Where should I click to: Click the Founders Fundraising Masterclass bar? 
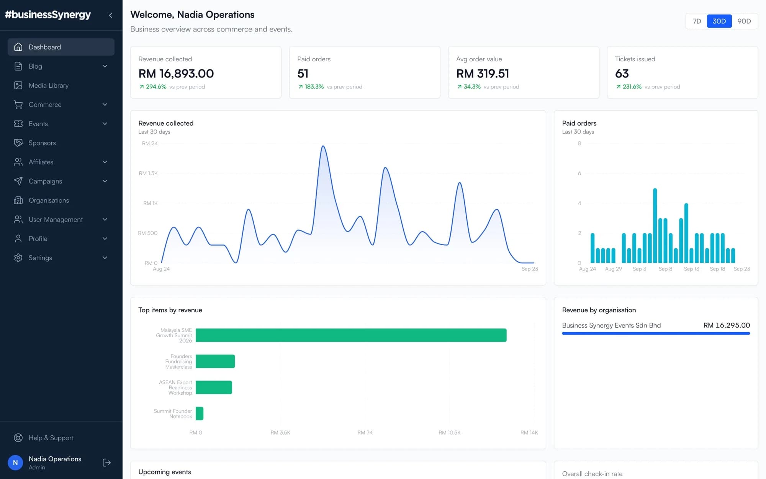(215, 361)
